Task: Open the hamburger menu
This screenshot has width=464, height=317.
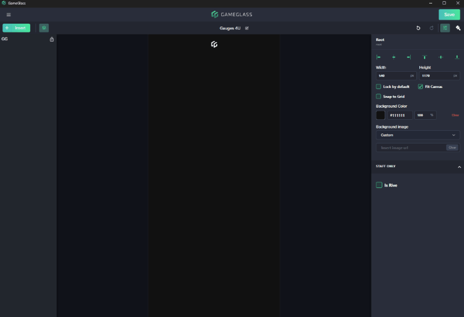Action: pos(9,14)
